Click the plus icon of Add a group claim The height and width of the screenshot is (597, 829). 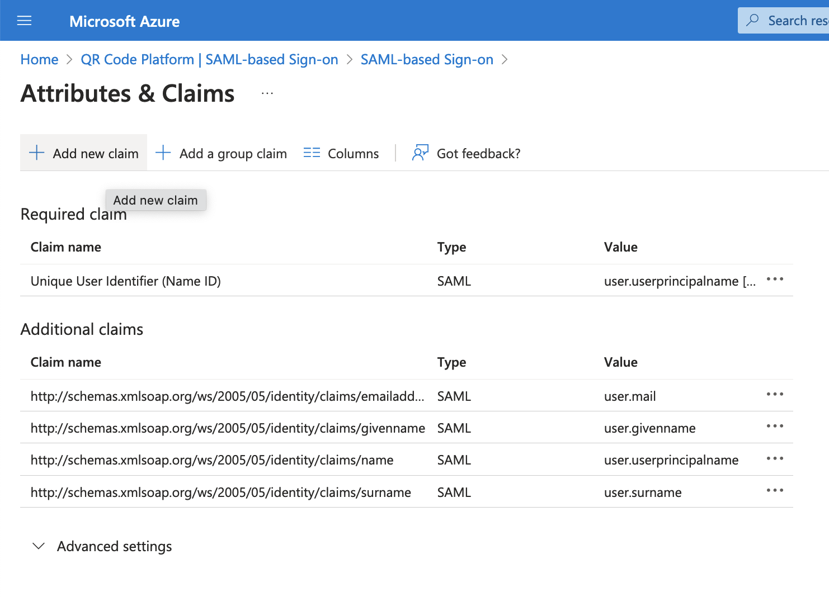(163, 153)
